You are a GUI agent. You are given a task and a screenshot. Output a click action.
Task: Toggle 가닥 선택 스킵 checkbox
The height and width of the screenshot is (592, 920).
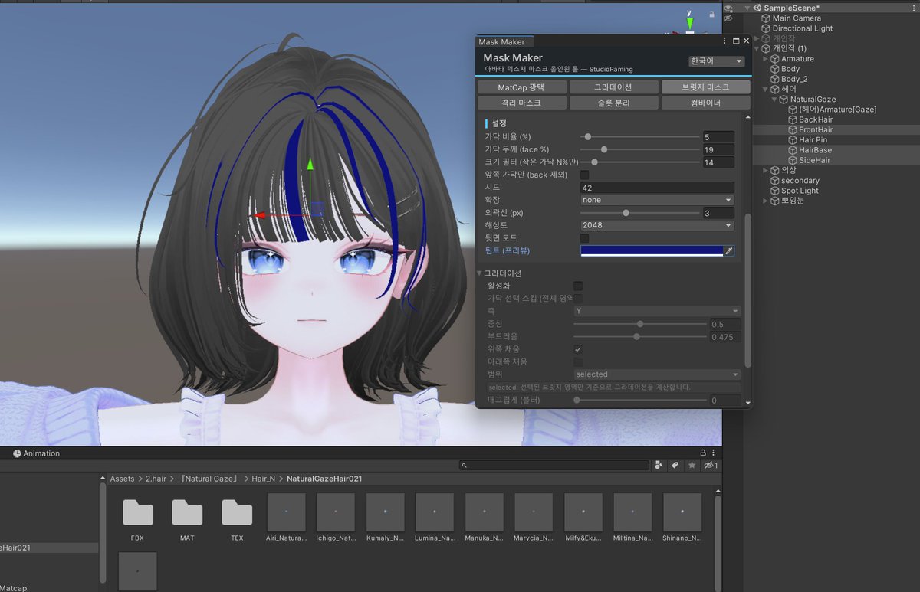[x=578, y=298]
